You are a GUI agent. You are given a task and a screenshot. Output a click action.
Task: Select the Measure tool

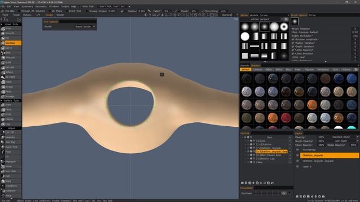pos(11,137)
